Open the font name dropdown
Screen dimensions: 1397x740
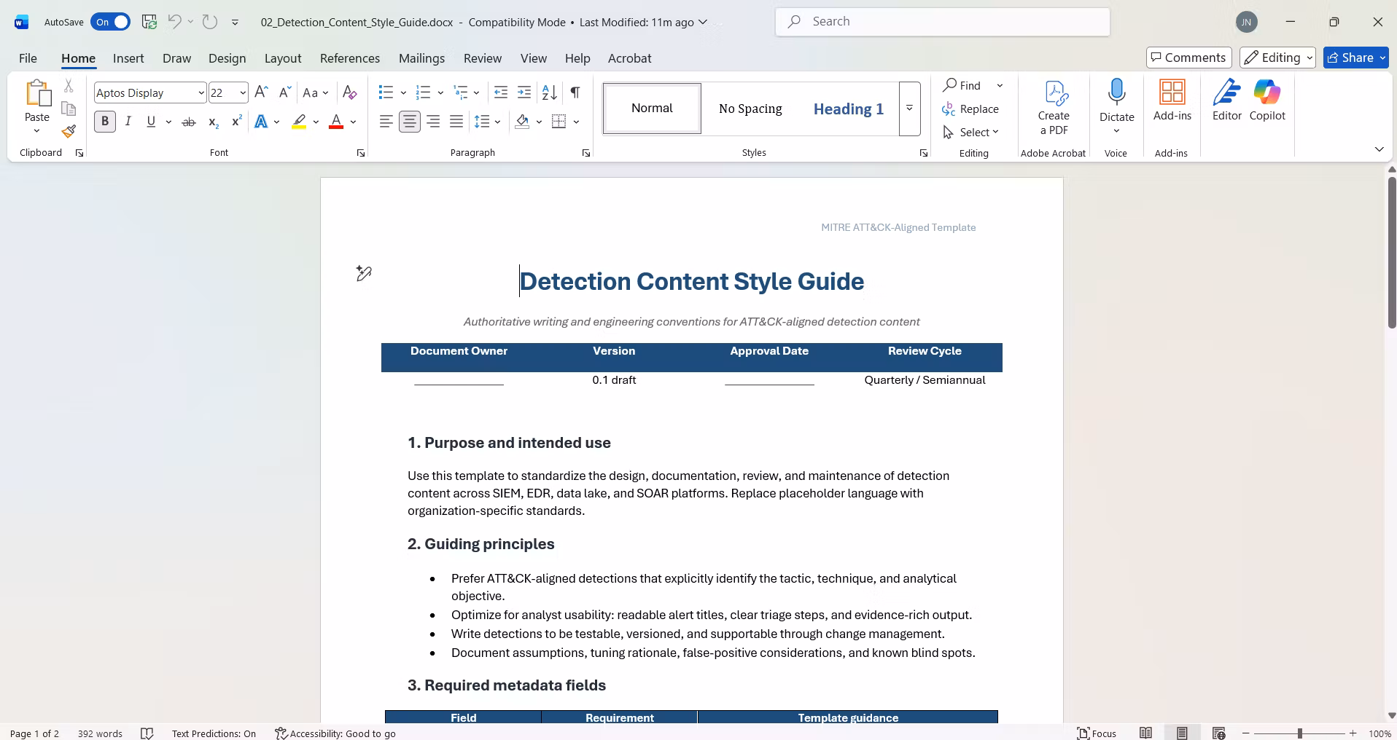pos(201,92)
